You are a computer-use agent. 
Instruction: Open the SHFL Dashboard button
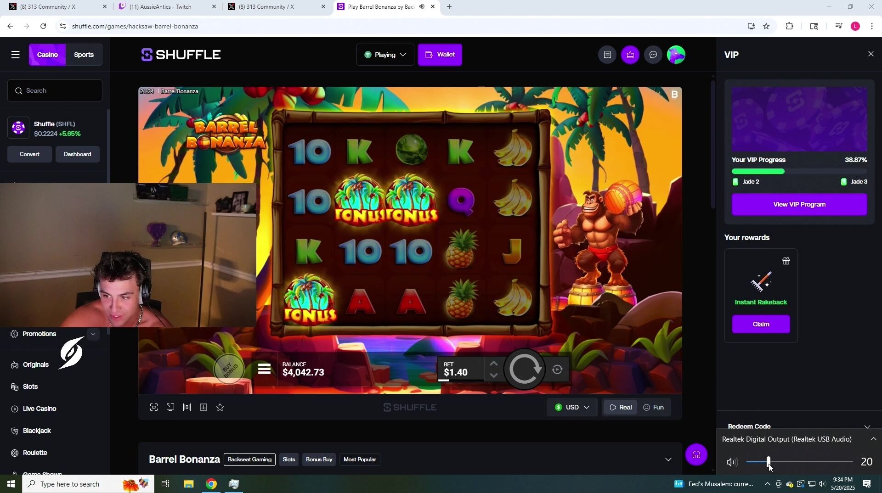77,155
